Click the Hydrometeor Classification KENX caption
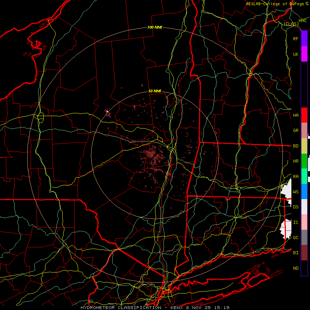 155,308
